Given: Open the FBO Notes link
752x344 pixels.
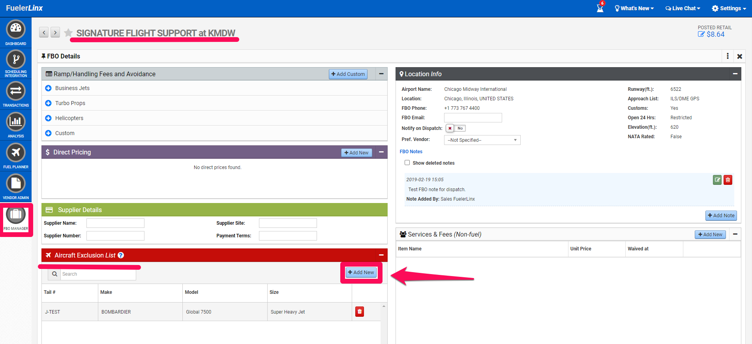Looking at the screenshot, I should (411, 152).
